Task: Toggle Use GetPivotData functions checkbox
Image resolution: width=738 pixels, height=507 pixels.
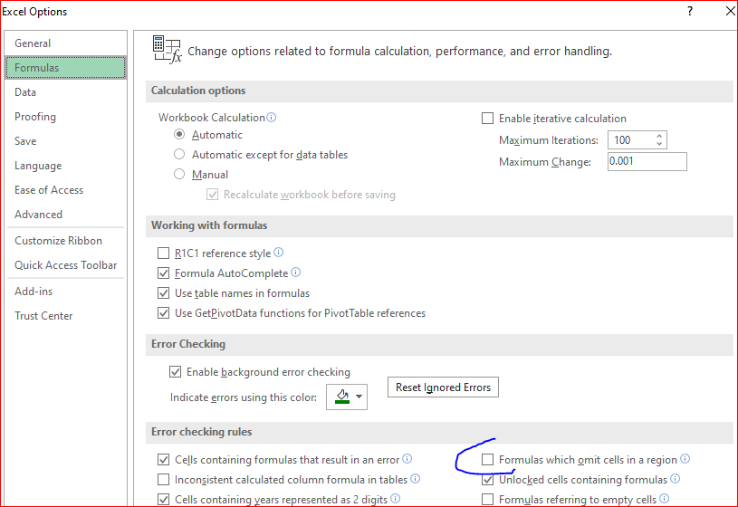Action: tap(163, 313)
